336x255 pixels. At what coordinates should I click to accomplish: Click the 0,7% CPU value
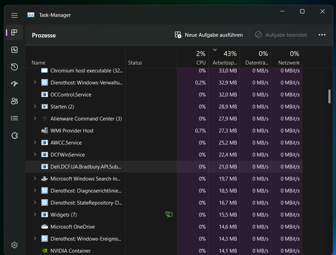click(x=200, y=131)
